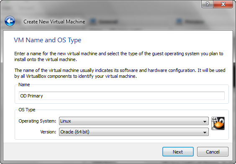Click the 'Version:' label
The width and height of the screenshot is (236, 164).
pyautogui.click(x=48, y=132)
